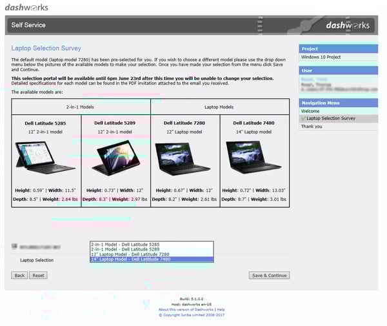This screenshot has width=387, height=326.
Task: Click the Copyright Juriba Limited footer text
Action: click(x=192, y=315)
